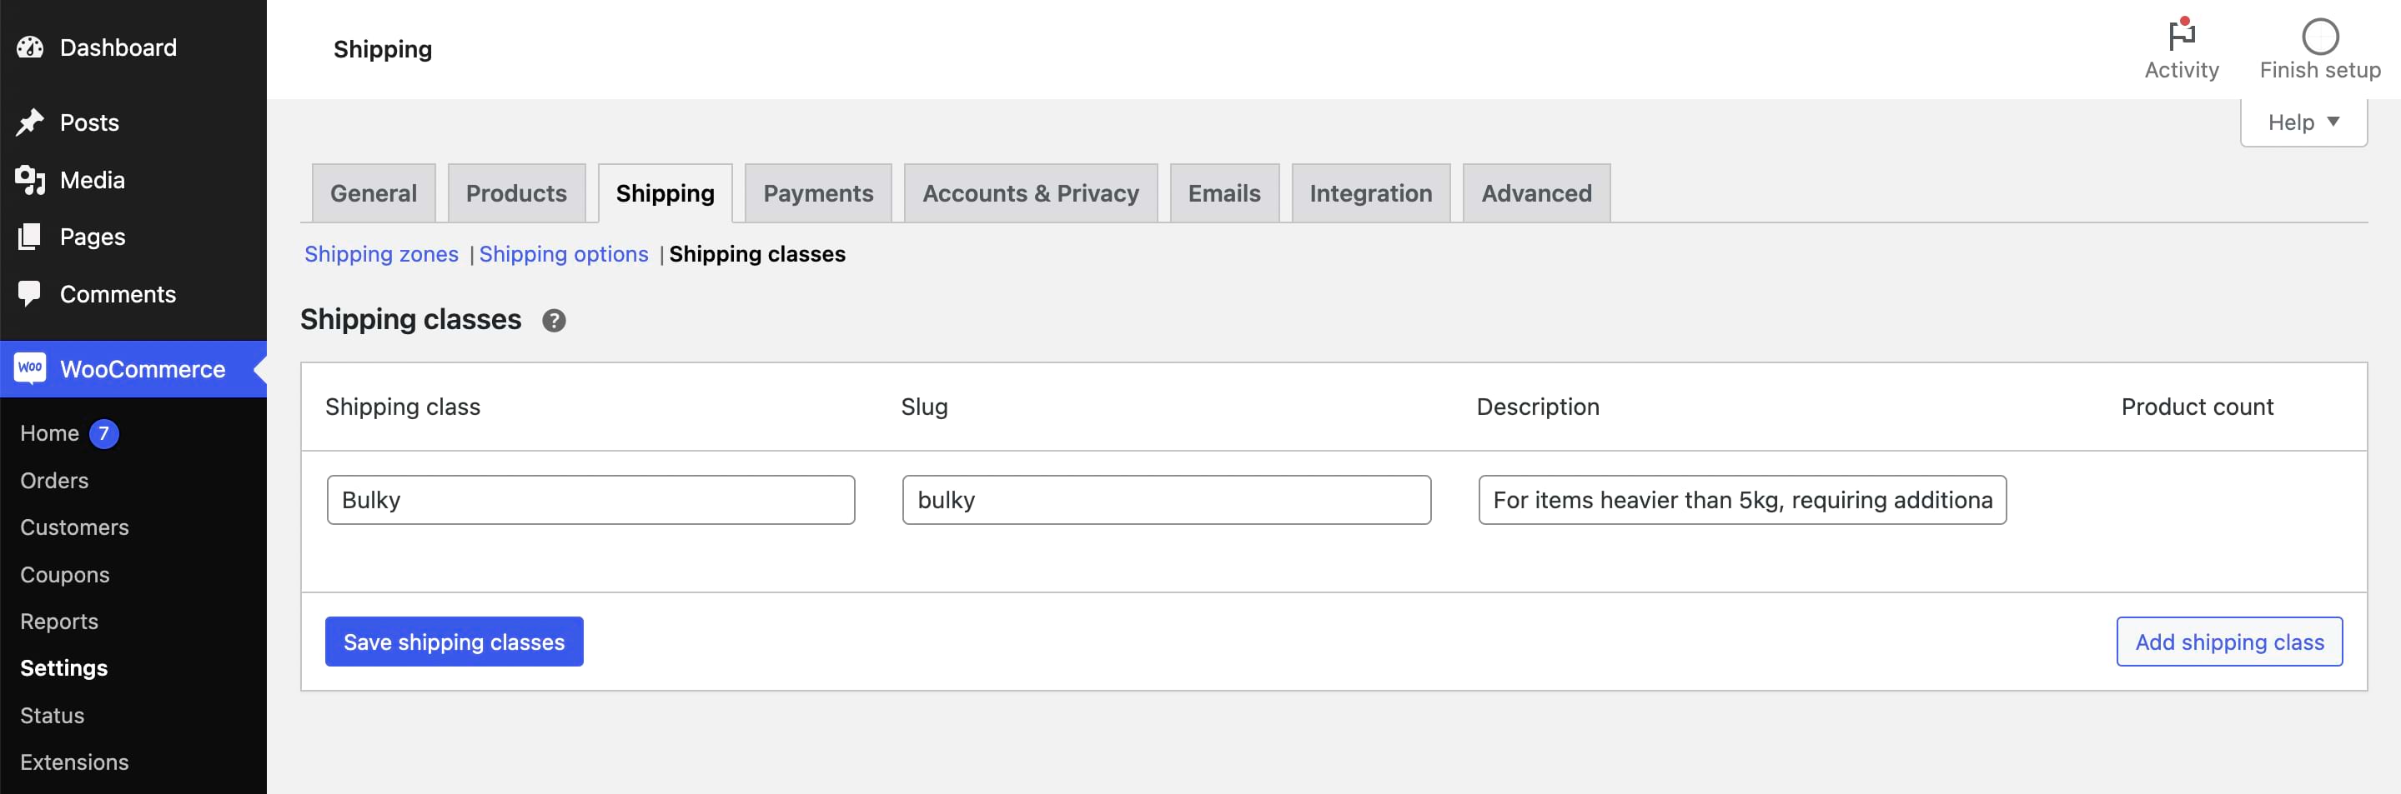Click Add shipping class
Viewport: 2401px width, 794px height.
point(2228,642)
